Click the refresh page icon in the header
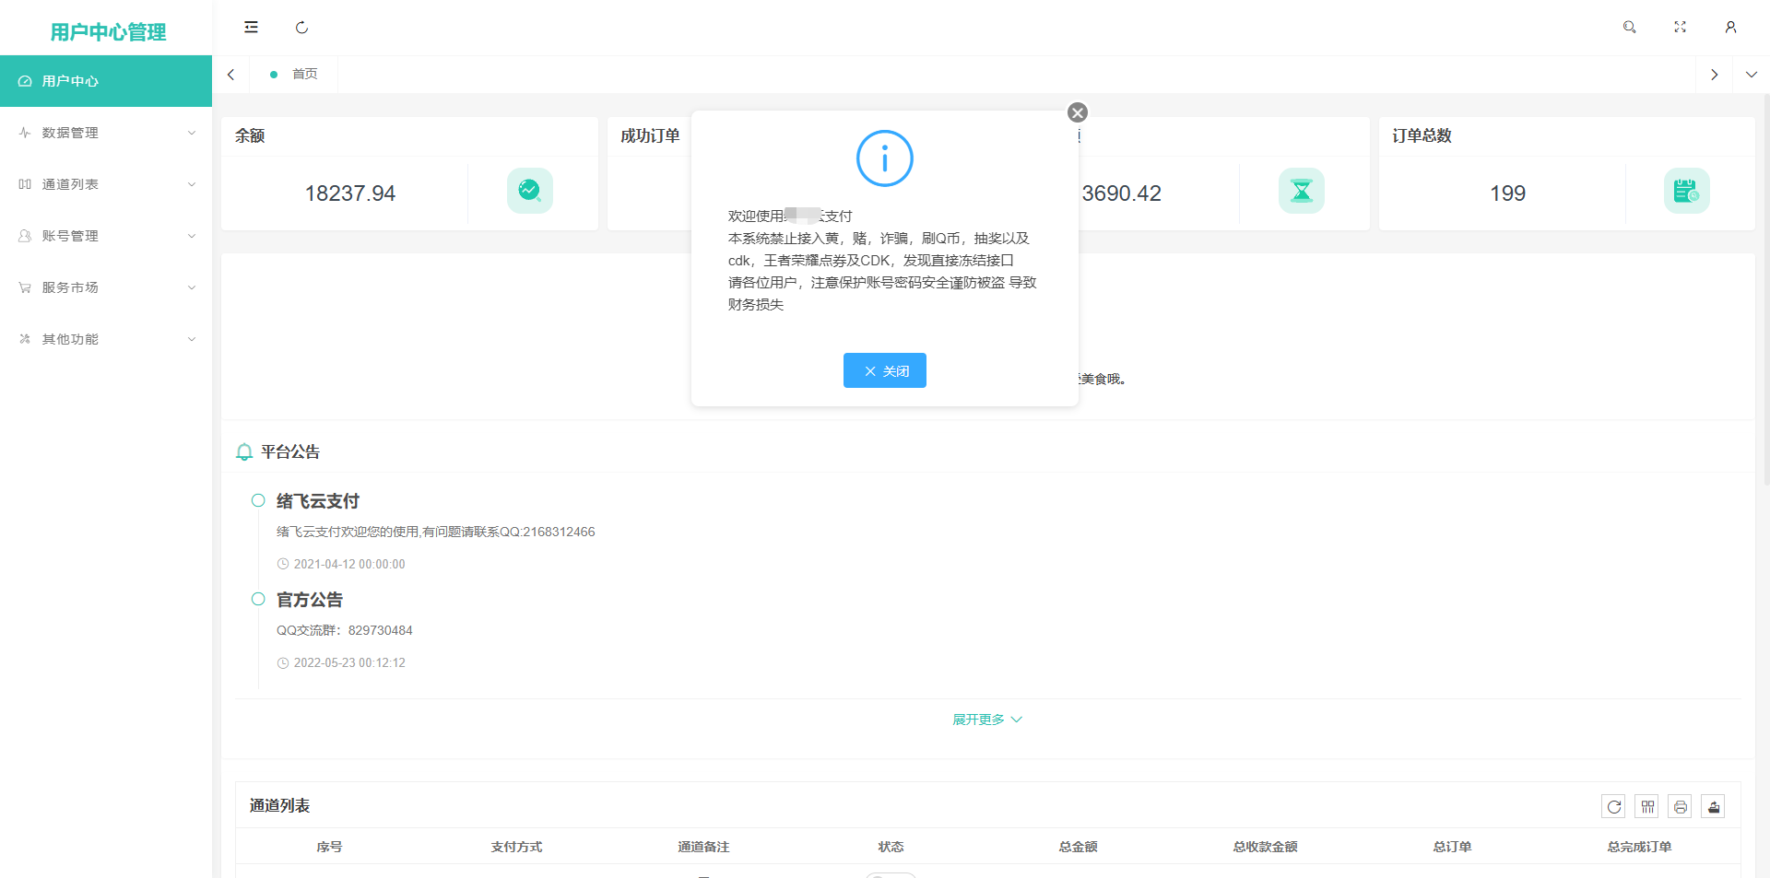This screenshot has width=1770, height=878. coord(301,28)
